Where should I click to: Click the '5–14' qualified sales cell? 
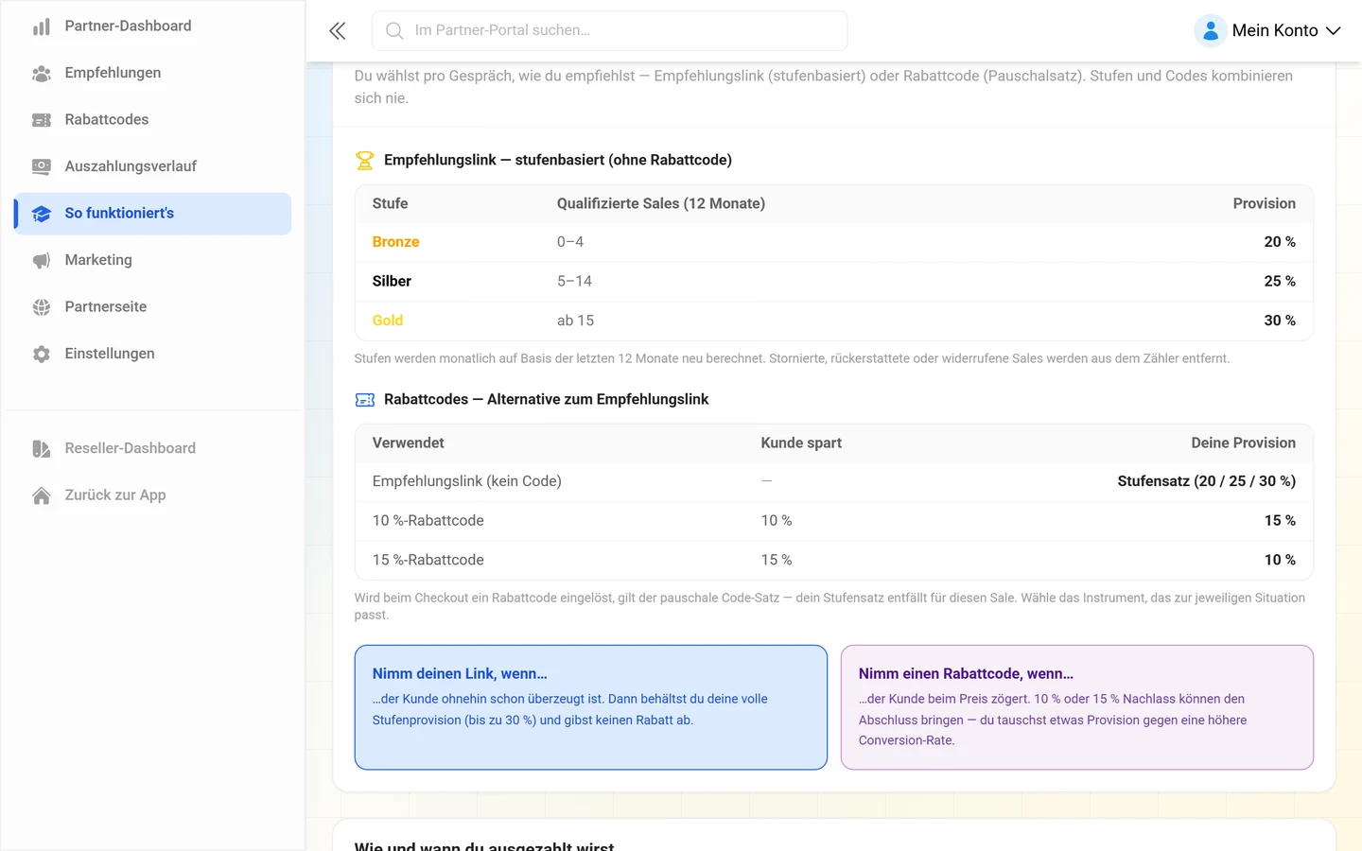[574, 282]
